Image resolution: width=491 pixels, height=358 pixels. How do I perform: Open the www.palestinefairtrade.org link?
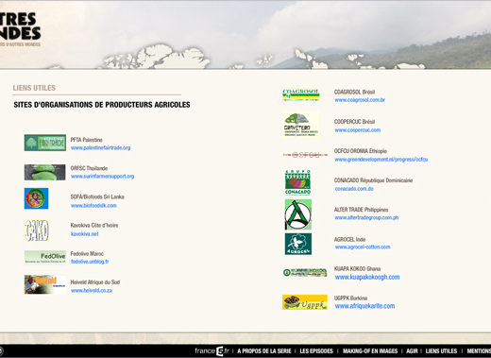[x=100, y=147]
